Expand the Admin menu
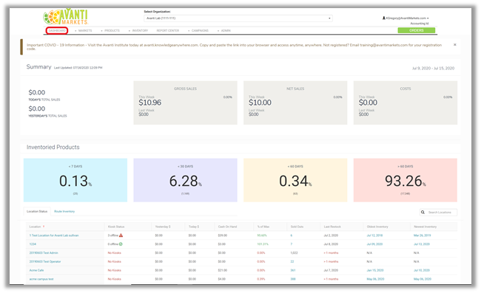 (224, 30)
